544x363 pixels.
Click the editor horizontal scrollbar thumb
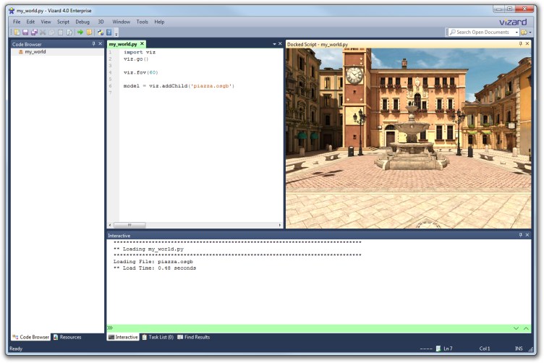130,225
